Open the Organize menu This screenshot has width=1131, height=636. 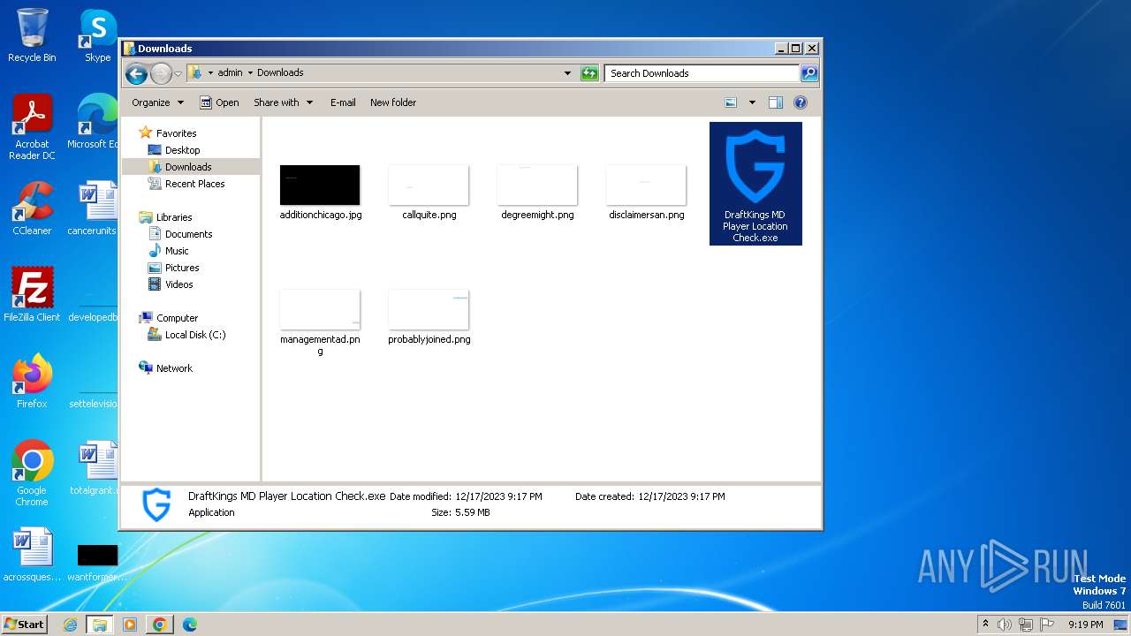[157, 102]
